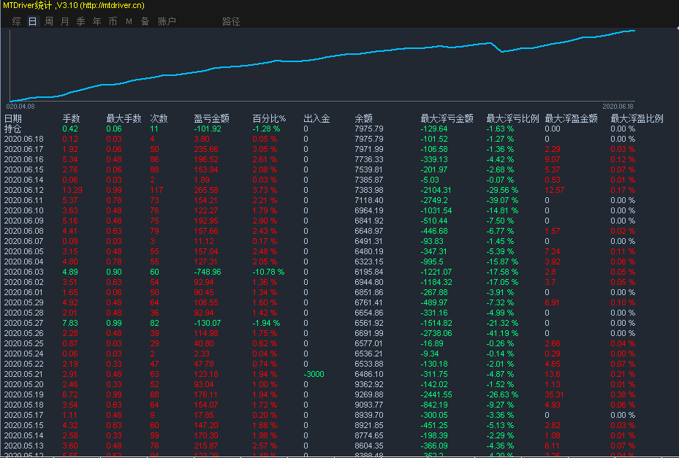Open the 备 tab

click(x=145, y=21)
